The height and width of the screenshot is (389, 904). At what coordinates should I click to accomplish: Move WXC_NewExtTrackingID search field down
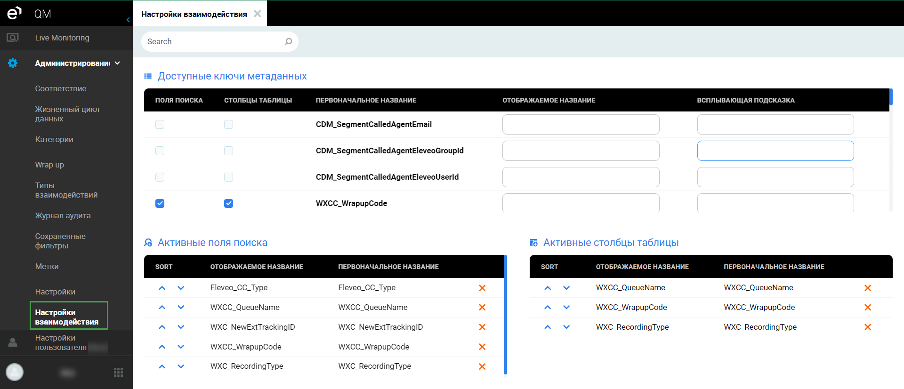click(x=181, y=327)
